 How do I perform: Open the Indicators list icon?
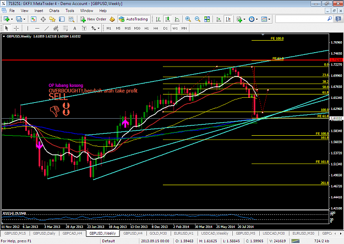click(x=239, y=19)
